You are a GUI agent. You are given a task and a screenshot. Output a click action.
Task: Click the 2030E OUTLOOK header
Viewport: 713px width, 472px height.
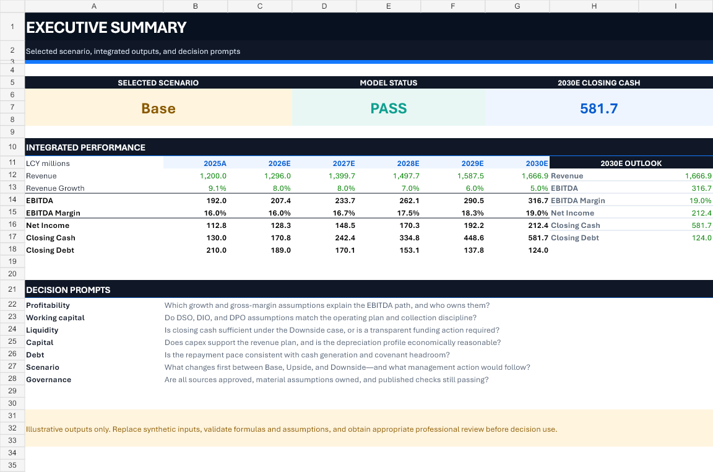[631, 164]
